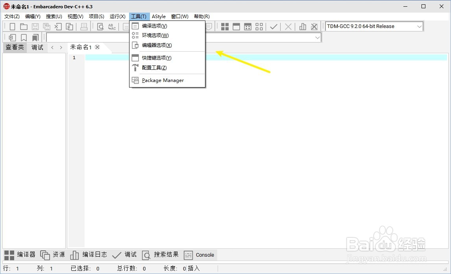
Task: Click the Save All toolbar icon
Action: tap(46, 27)
